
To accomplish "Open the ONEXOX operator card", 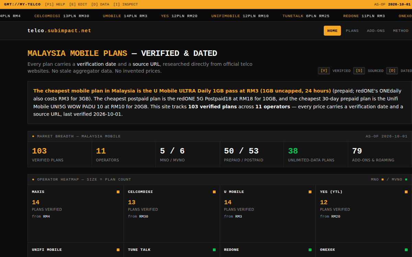I will [364, 250].
